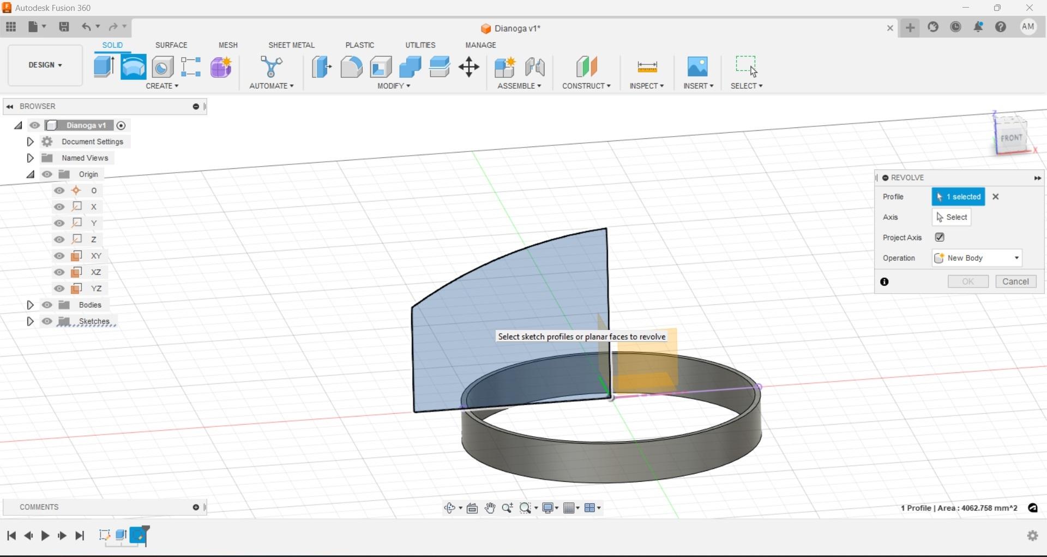The height and width of the screenshot is (557, 1047).
Task: Select the Hole tool icon
Action: coord(163,67)
